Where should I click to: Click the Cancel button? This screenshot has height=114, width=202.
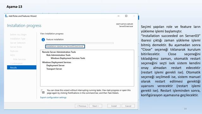128,106
